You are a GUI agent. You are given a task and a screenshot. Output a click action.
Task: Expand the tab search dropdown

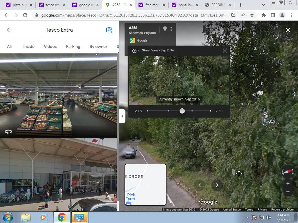(263, 5)
